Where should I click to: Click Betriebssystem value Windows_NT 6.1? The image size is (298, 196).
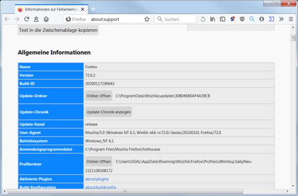pos(99,141)
